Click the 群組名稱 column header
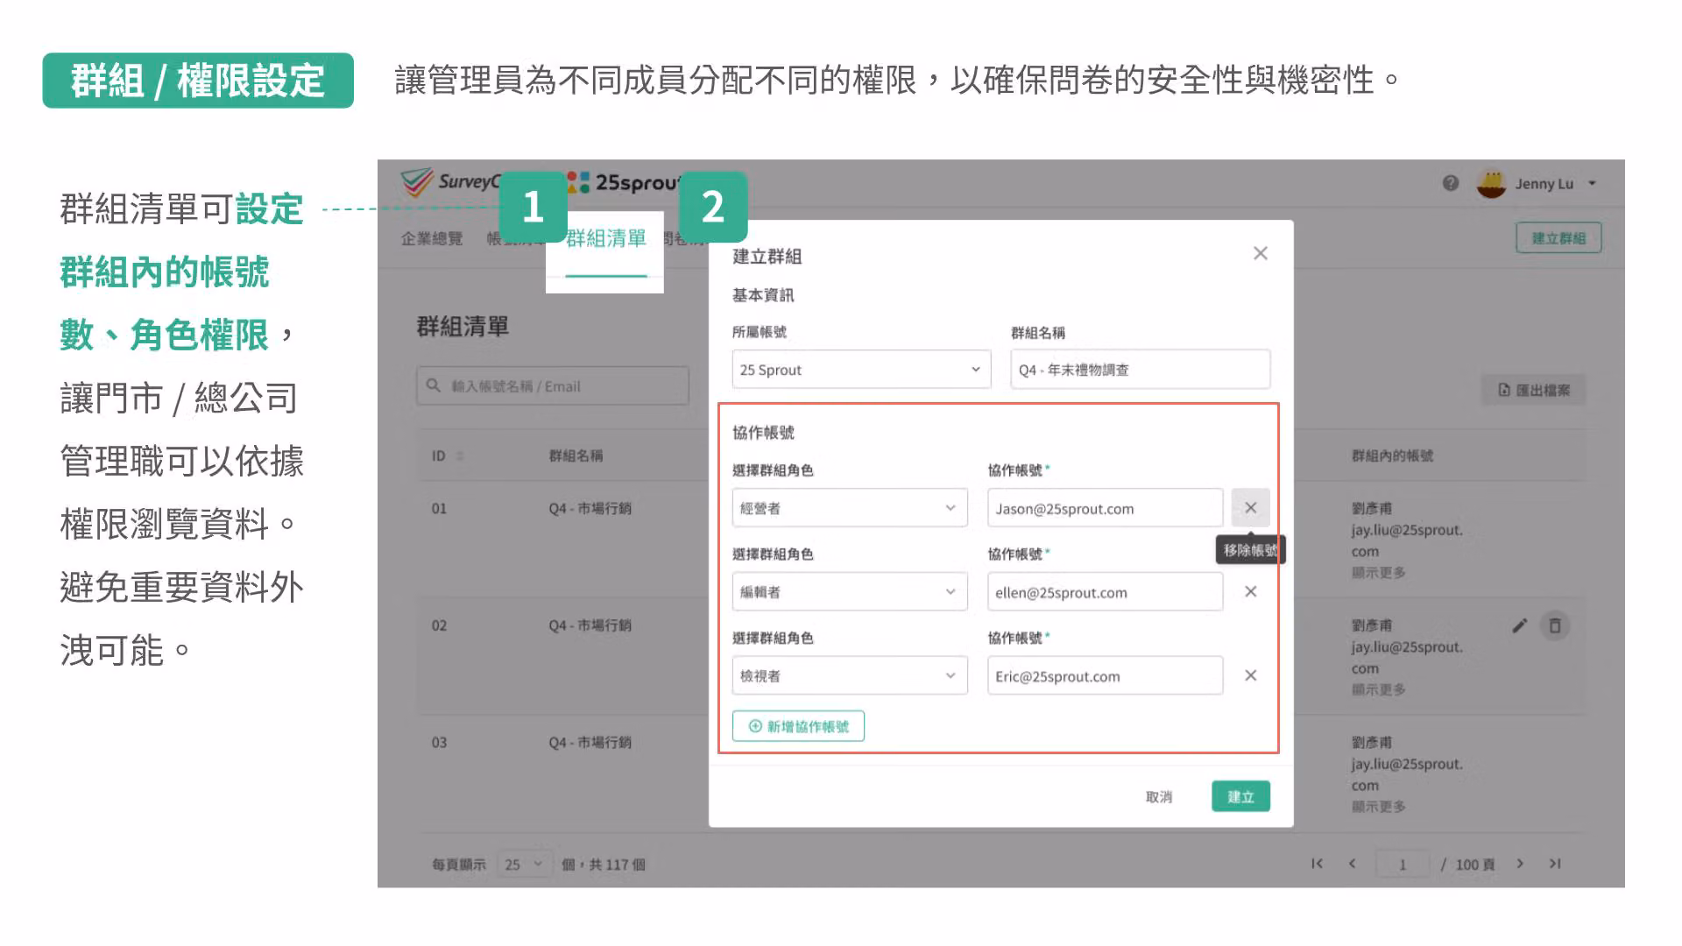The image size is (1682, 946). [x=576, y=455]
